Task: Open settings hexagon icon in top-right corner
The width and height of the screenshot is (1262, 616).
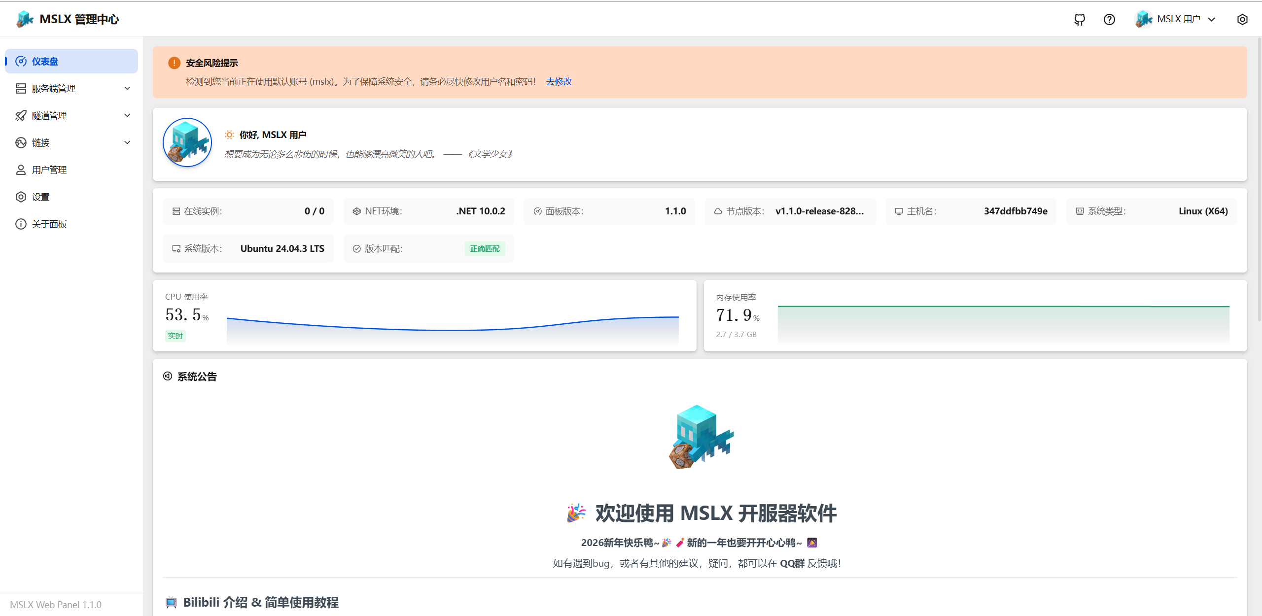Action: (x=1242, y=19)
